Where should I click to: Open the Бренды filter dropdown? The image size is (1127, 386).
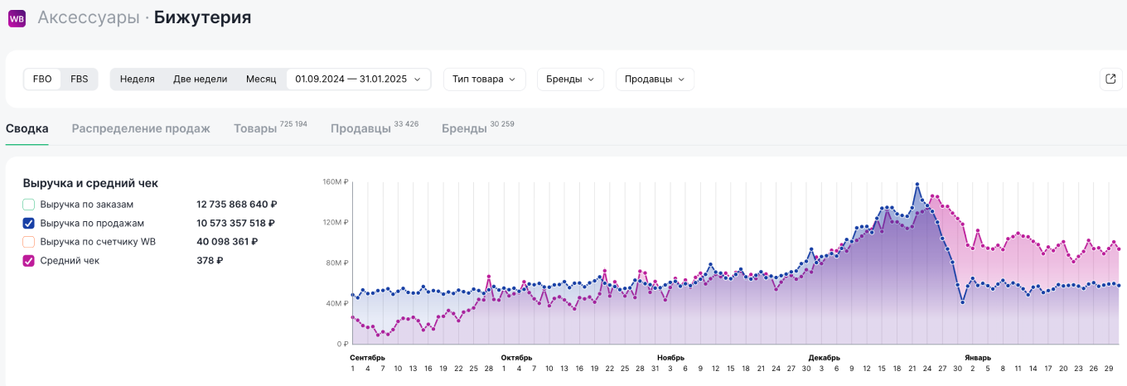click(570, 80)
